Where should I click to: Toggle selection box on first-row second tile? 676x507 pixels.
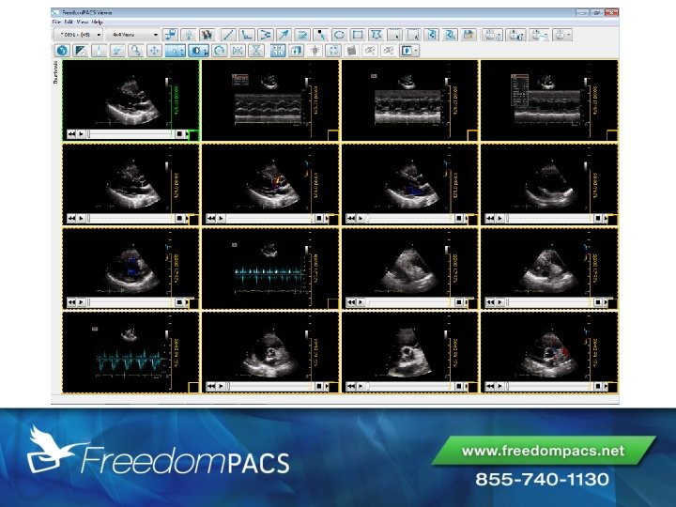(x=333, y=135)
